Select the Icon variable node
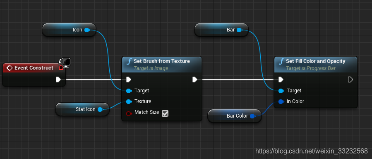Screen dimensions: 372x159 [x=69, y=30]
